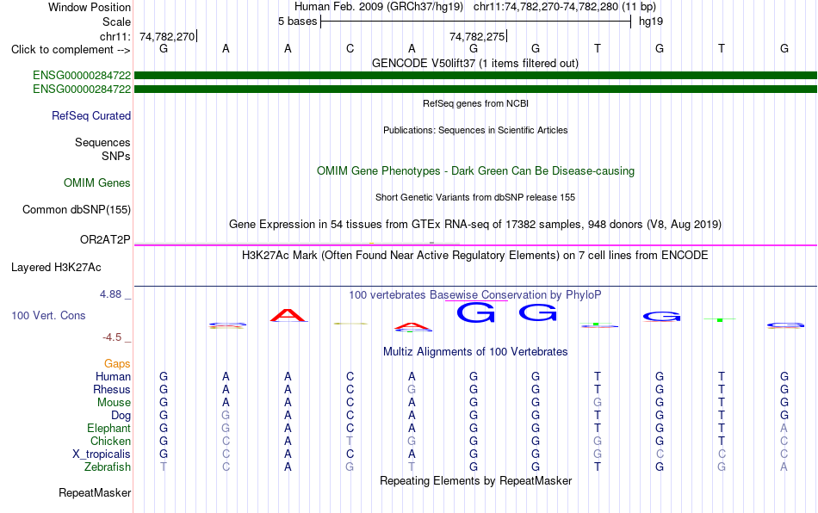Click the orange 'Gaps' label
Viewport: 818px width, 513px height.
[117, 363]
